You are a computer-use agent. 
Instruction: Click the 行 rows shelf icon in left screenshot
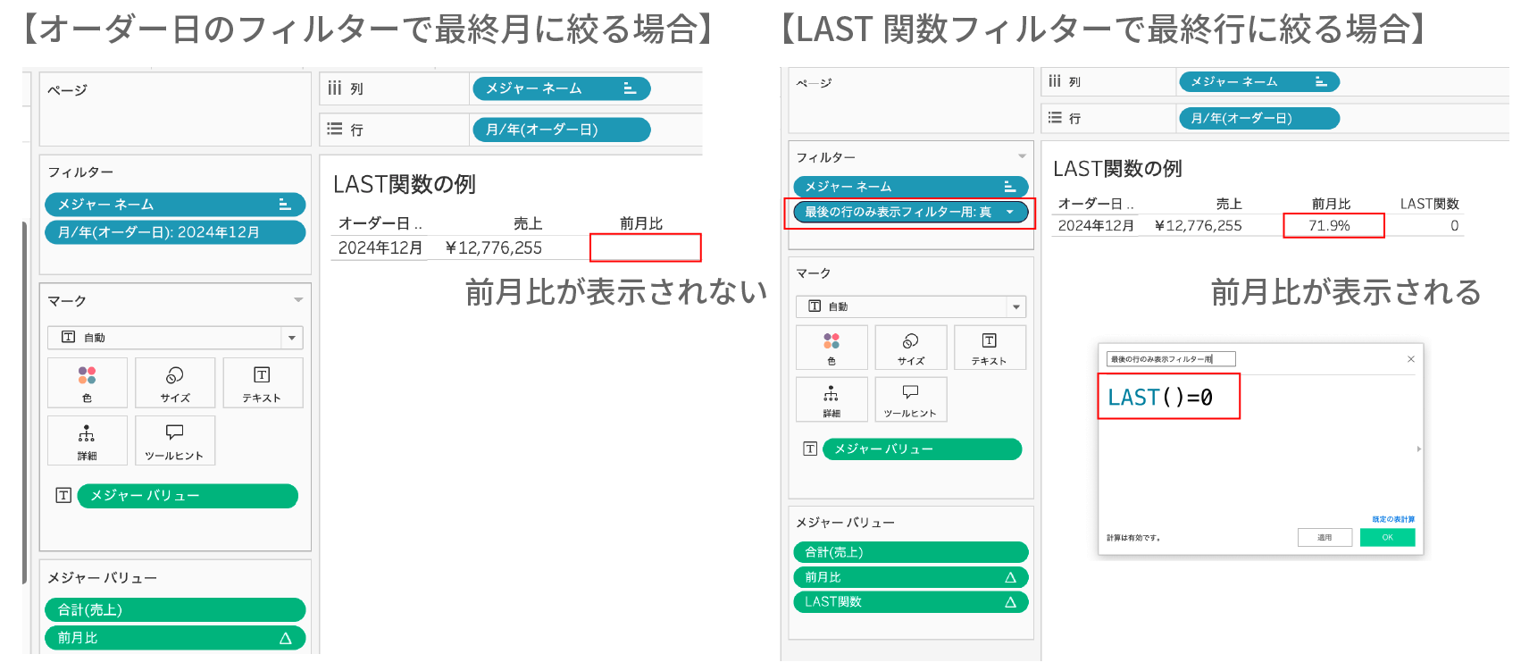pos(335,129)
